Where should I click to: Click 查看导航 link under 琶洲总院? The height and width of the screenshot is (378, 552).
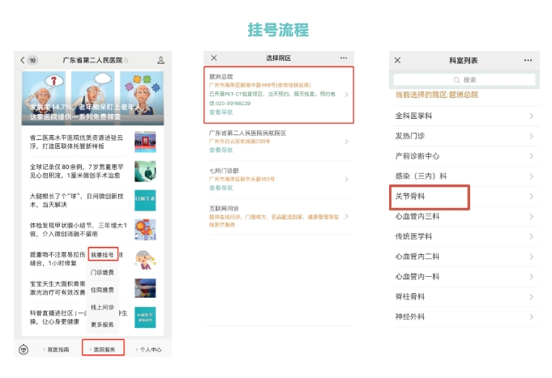point(220,113)
